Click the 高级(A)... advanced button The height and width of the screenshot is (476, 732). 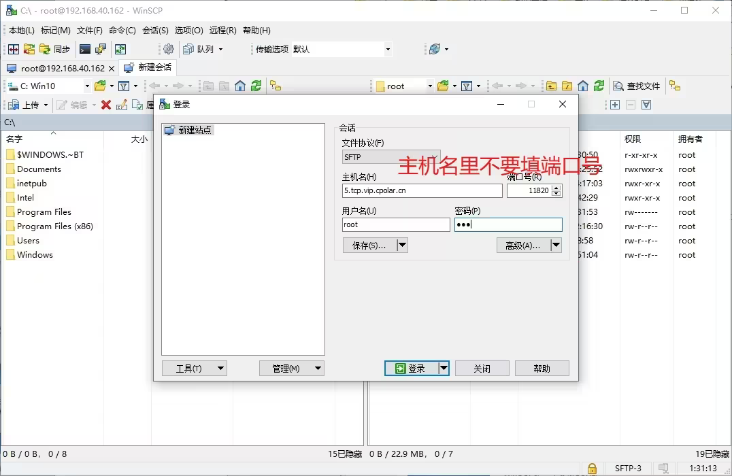(523, 245)
